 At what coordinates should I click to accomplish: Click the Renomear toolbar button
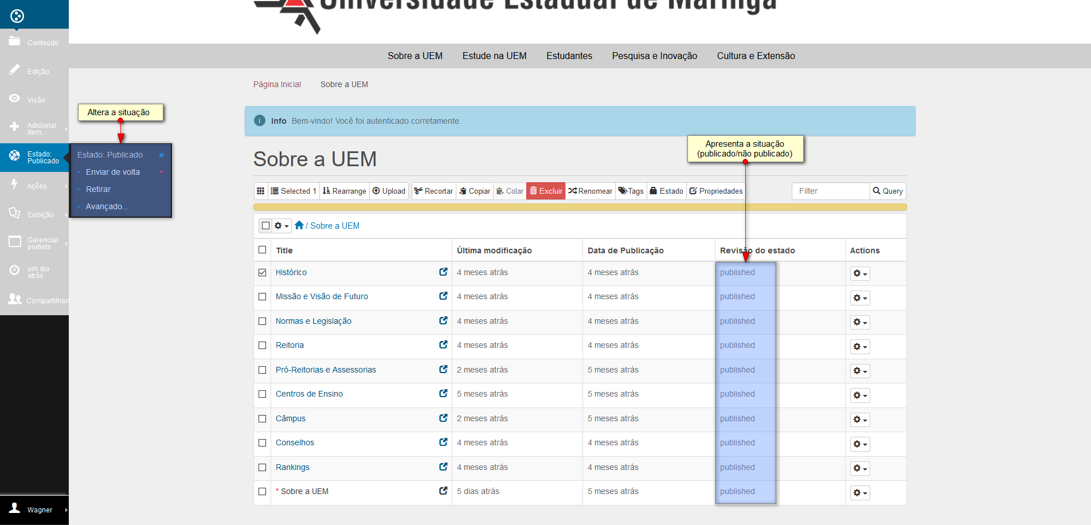[x=591, y=191]
